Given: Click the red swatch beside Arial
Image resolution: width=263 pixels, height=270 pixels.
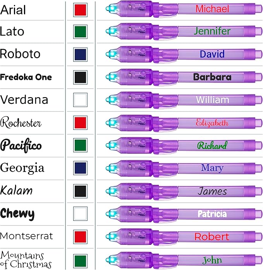Looking at the screenshot, I should point(80,9).
